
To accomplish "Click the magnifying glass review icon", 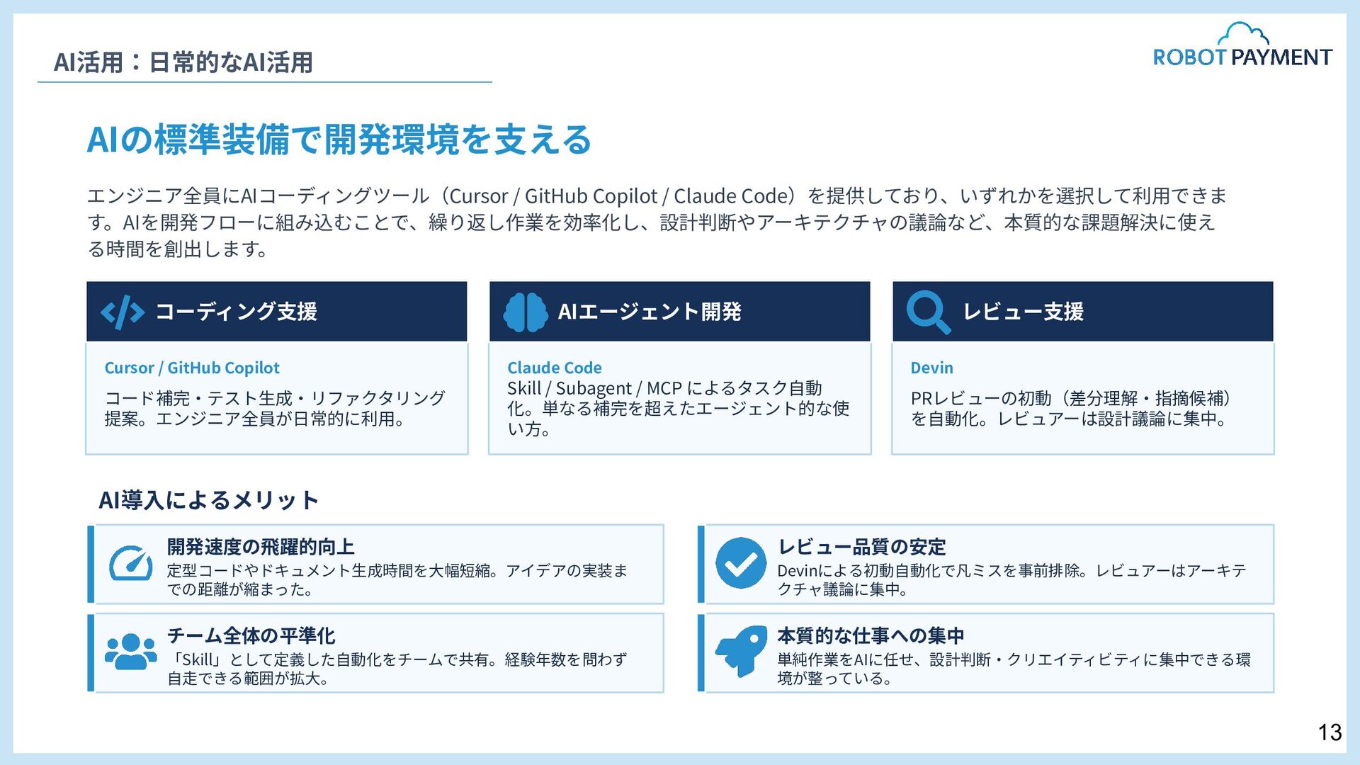I will [x=927, y=312].
